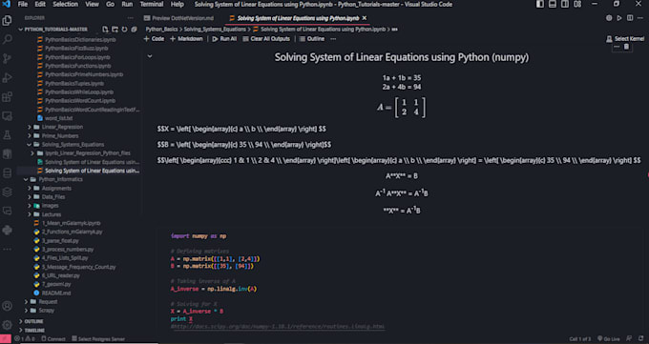Close the Solving System notebook tab
Viewport: 649px width, 344px height.
click(x=365, y=18)
